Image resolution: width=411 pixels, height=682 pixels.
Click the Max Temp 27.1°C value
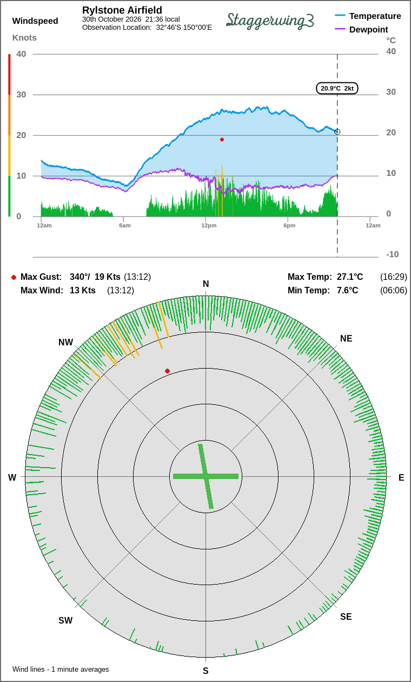350,277
